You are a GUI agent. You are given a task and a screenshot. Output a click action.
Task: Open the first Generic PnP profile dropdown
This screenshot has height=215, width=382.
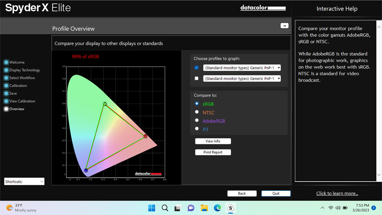[242, 68]
